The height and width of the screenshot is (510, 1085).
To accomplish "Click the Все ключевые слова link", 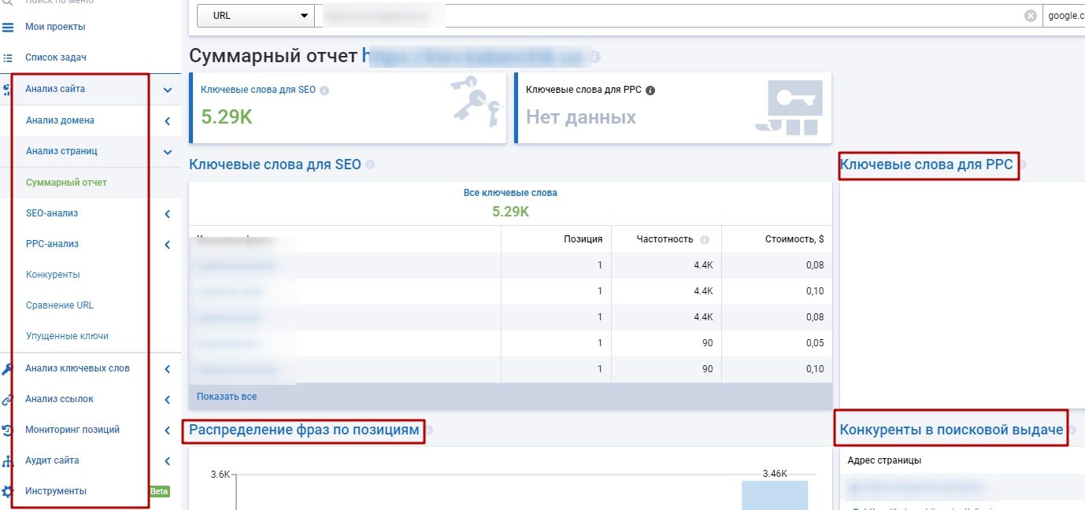I will [x=510, y=193].
